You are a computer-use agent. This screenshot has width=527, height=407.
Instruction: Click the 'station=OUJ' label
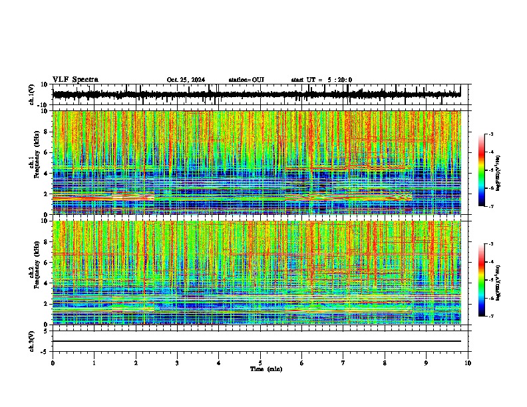coord(246,80)
